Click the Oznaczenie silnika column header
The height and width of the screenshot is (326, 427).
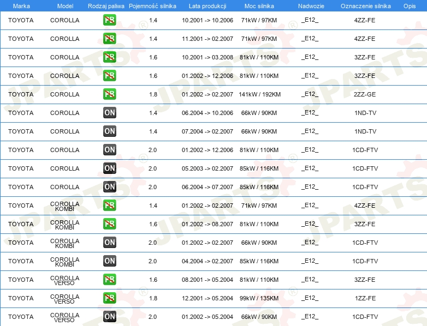(x=366, y=6)
